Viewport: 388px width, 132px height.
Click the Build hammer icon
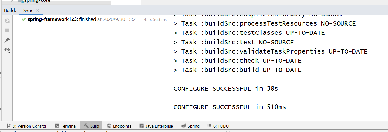click(x=86, y=126)
